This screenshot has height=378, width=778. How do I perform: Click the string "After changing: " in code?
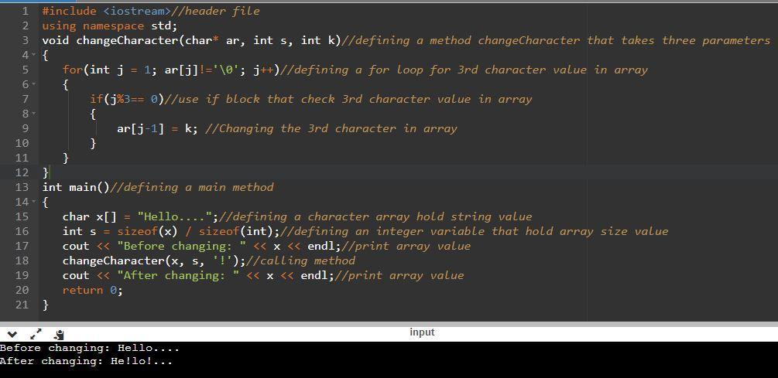[x=177, y=275]
